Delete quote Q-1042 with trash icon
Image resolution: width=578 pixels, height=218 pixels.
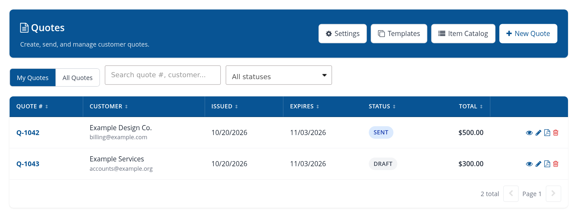click(x=556, y=132)
